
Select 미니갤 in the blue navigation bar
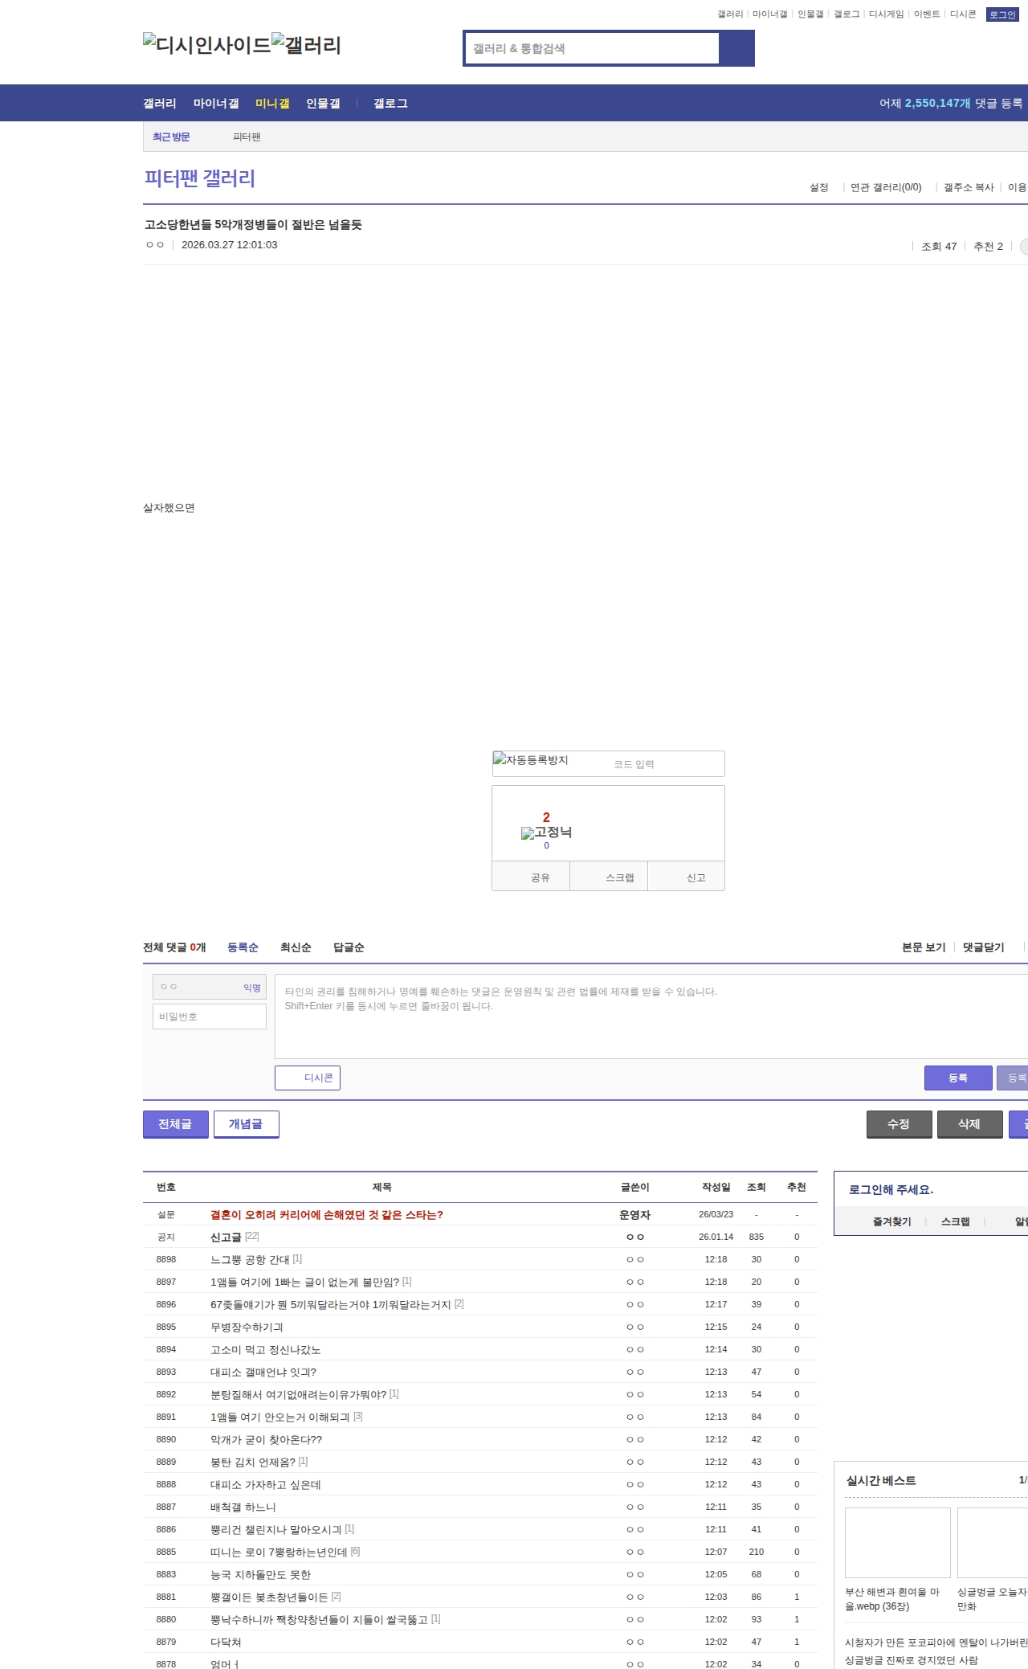pyautogui.click(x=272, y=104)
